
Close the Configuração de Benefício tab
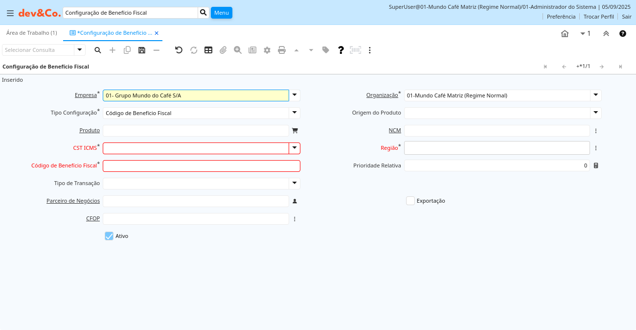(157, 33)
